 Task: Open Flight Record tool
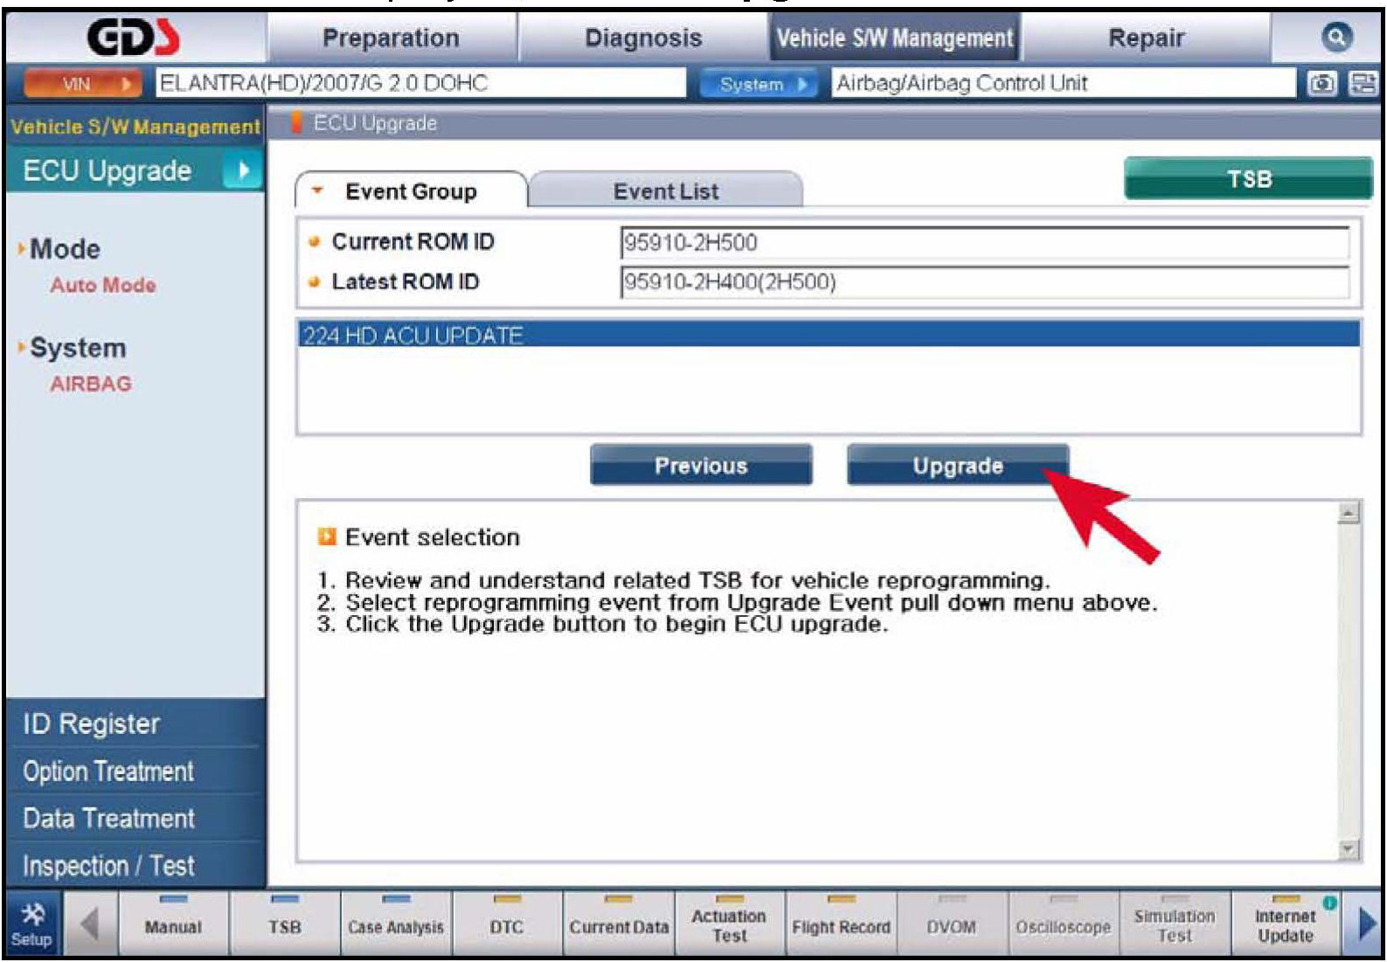841,924
